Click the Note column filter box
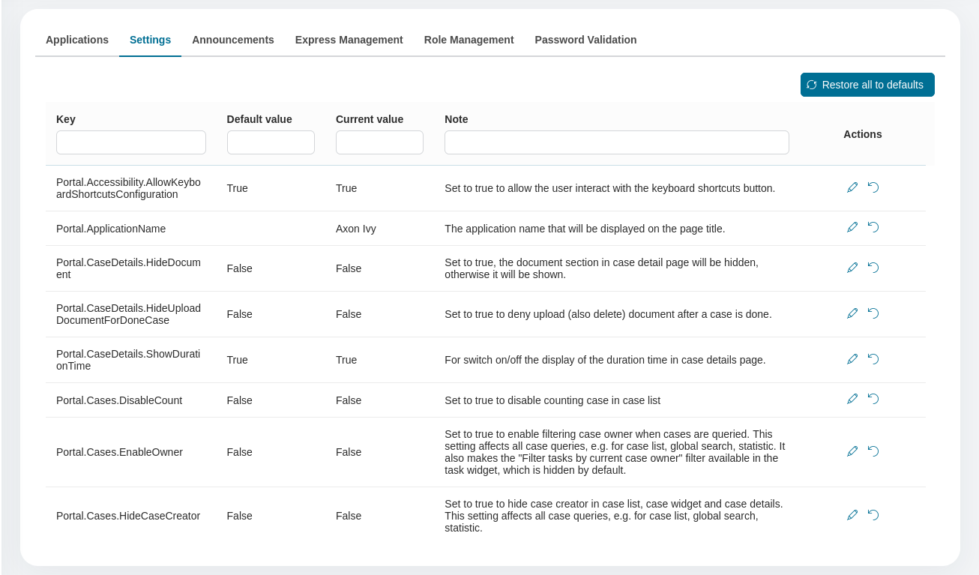The width and height of the screenshot is (979, 575). (616, 142)
